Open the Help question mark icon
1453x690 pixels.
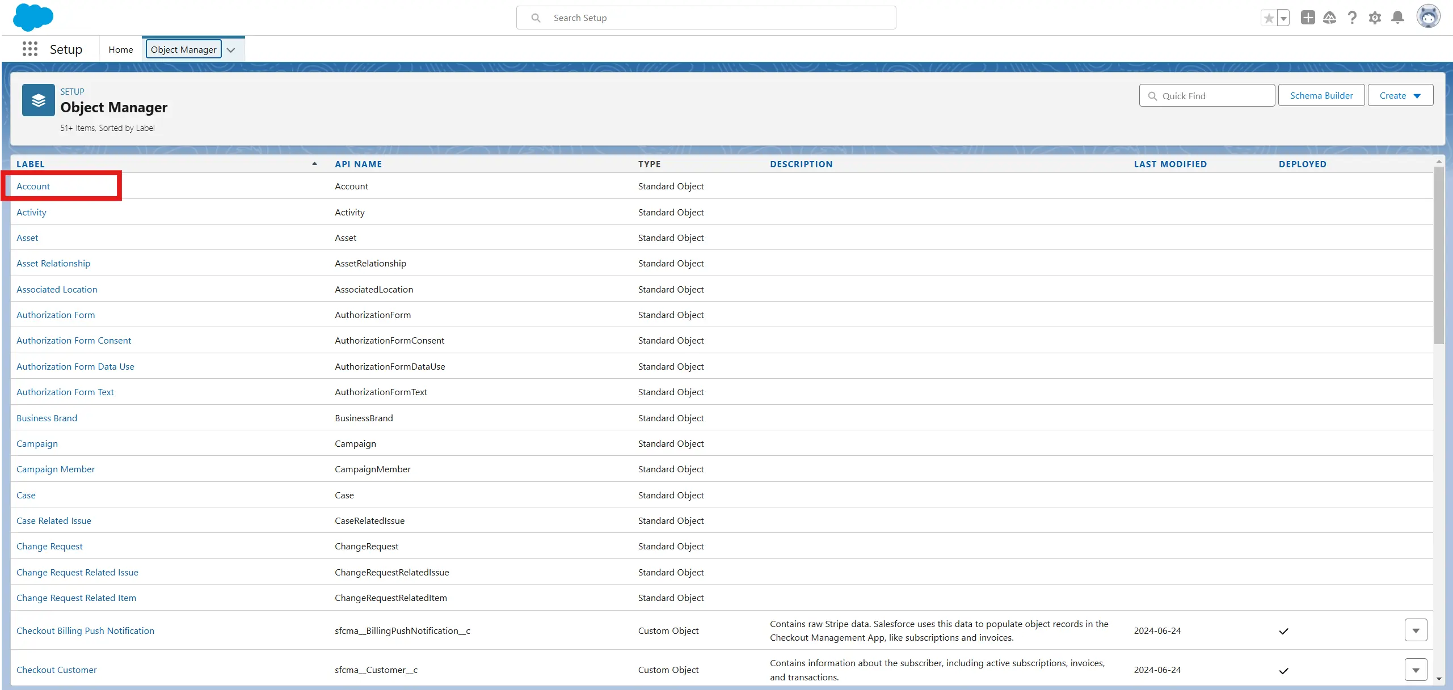1353,18
